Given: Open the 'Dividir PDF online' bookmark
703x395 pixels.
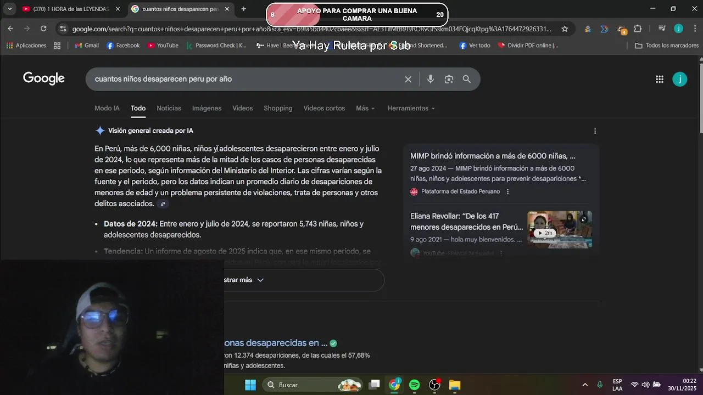Looking at the screenshot, I should pos(528,46).
